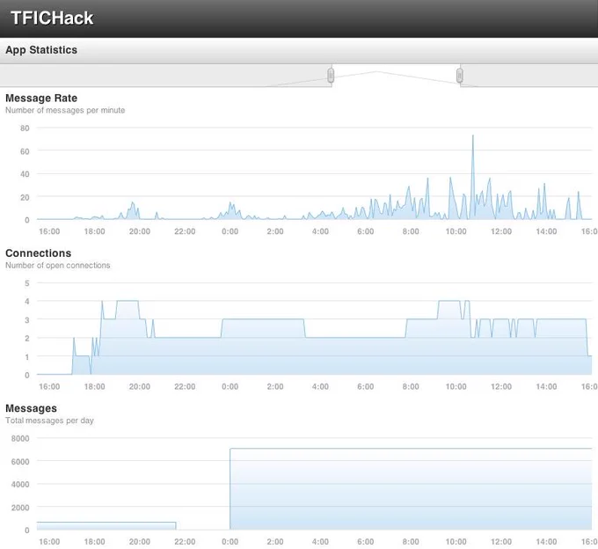
Task: Click the 4 label on Connections axis
Action: (27, 302)
